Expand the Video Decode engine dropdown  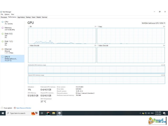[x=98, y=45]
